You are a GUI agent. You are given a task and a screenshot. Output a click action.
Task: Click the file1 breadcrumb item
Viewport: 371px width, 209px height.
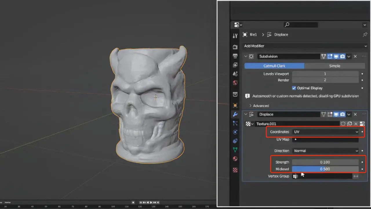click(x=253, y=35)
